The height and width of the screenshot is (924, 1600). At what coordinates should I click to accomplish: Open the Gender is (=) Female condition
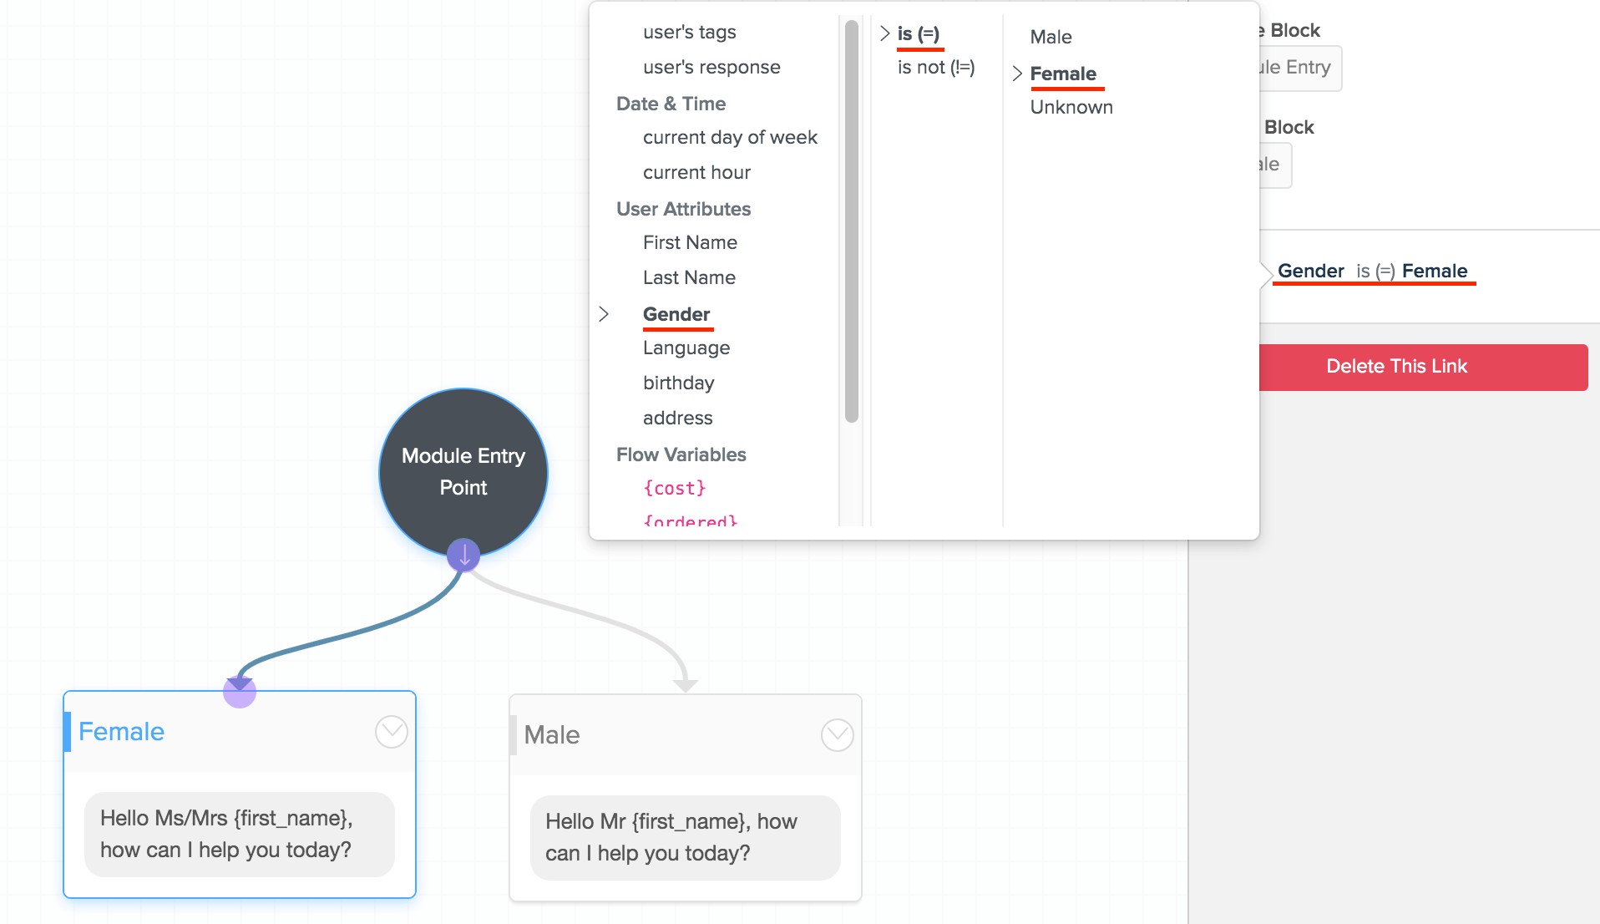(1372, 271)
